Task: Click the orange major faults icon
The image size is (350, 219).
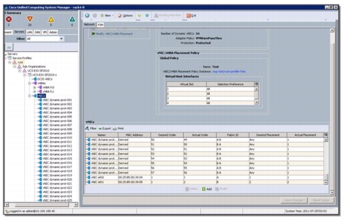Action: (x=30, y=19)
